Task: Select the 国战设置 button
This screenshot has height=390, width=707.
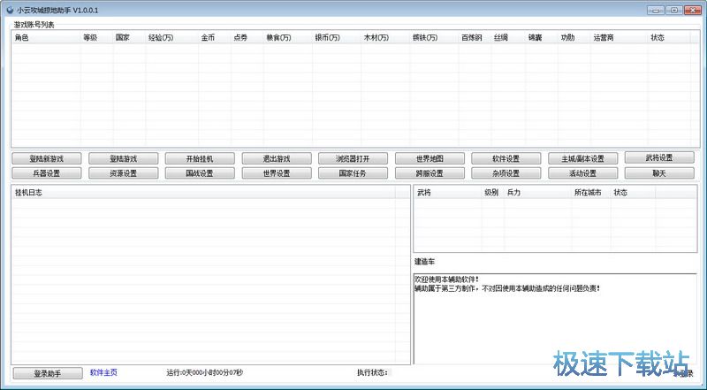Action: pyautogui.click(x=199, y=173)
